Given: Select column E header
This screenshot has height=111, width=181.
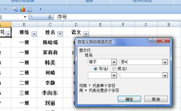Looking at the screenshot, I should pyautogui.click(x=100, y=24).
